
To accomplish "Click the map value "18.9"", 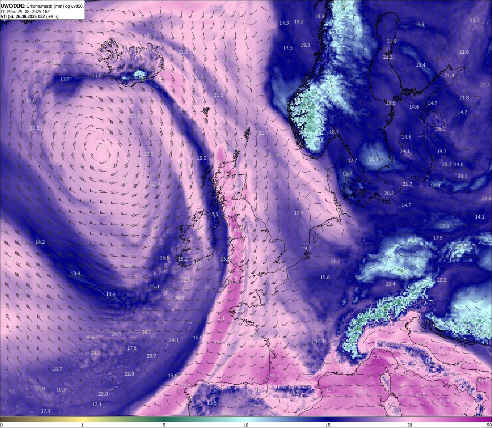I will coord(320,16).
